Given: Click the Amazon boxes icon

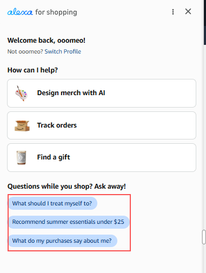Looking at the screenshot, I should [22, 125].
